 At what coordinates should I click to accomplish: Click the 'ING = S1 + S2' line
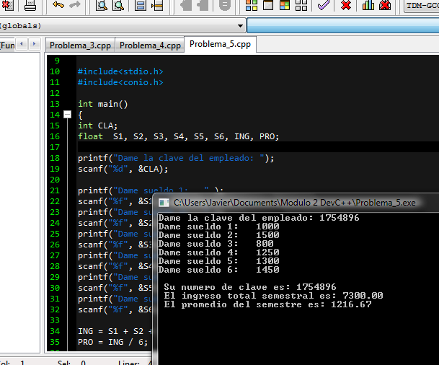pyautogui.click(x=115, y=331)
